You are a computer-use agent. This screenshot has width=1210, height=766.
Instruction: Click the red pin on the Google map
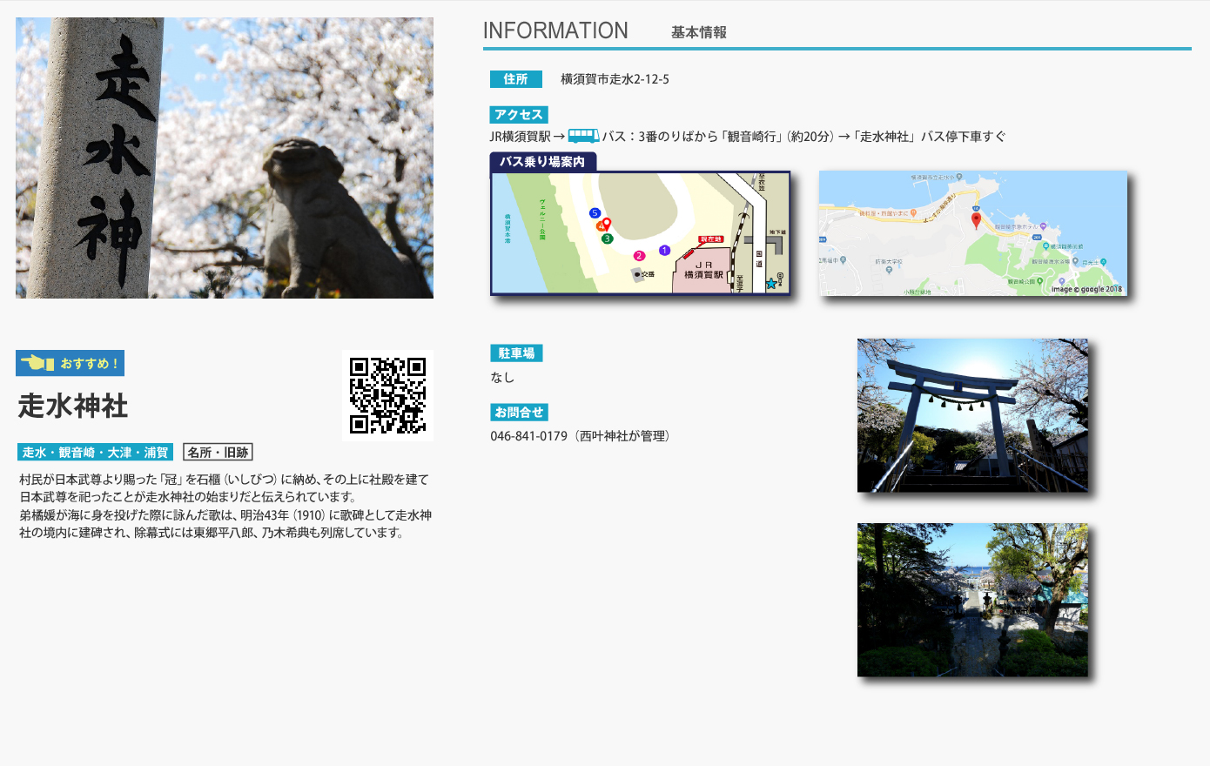[976, 219]
